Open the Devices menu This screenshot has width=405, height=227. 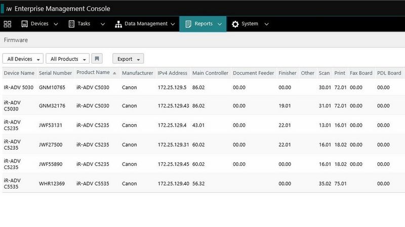click(x=40, y=24)
